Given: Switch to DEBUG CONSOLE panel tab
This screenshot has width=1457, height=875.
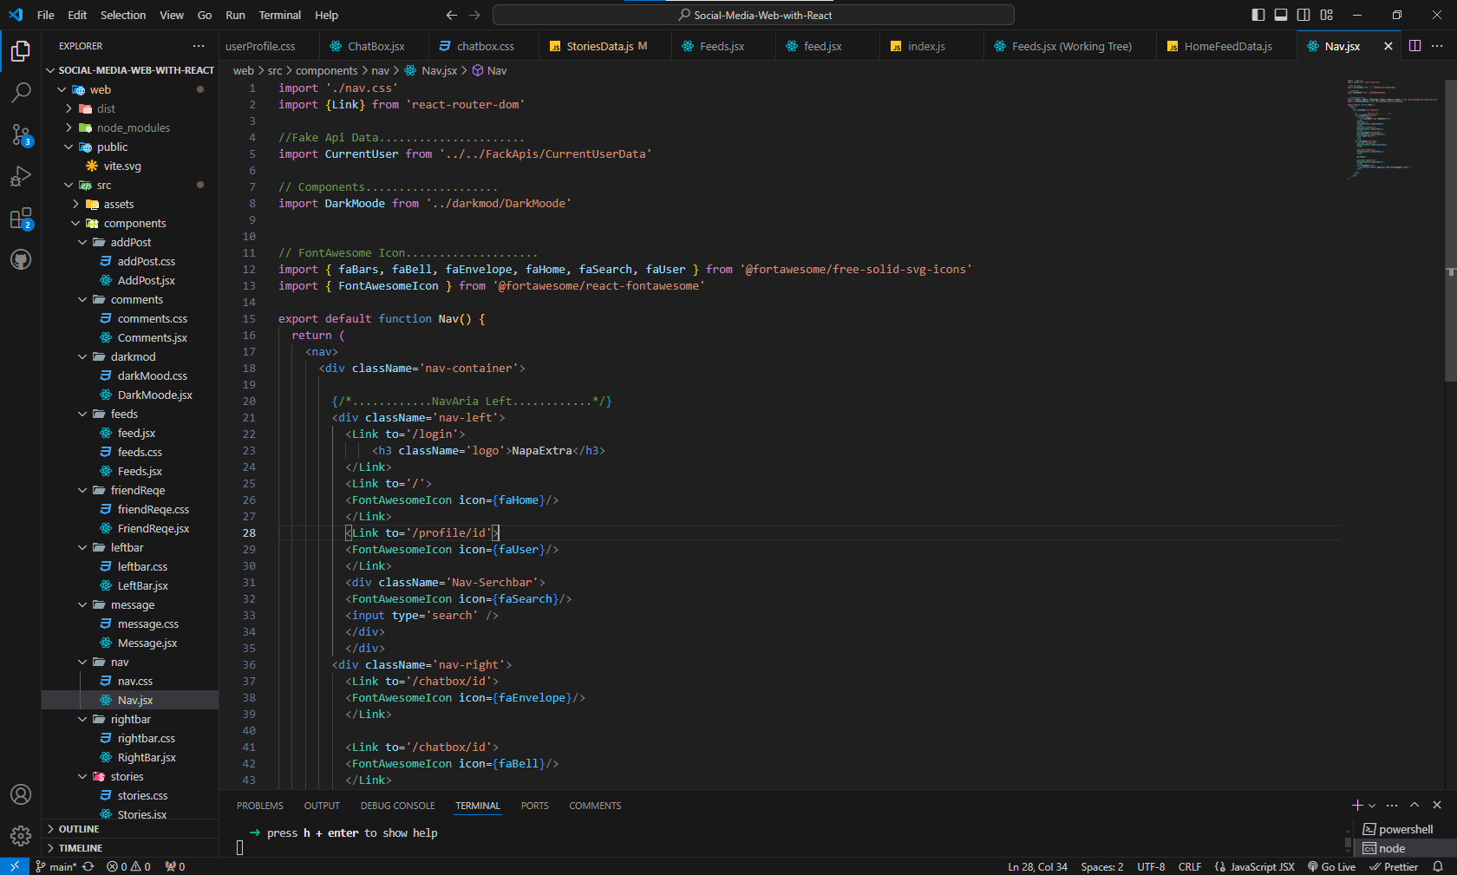Looking at the screenshot, I should click(398, 806).
